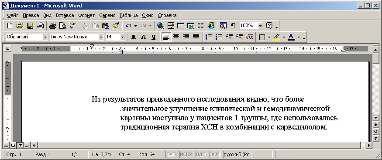Align text left
This screenshot has height=160, width=382.
point(166,37)
